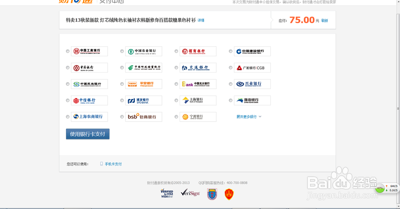Select the Bank of Communications radio button
The image size is (400, 209).
[x=176, y=68]
